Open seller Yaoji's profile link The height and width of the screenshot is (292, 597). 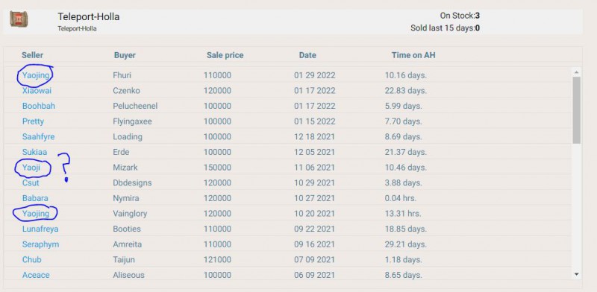tap(31, 168)
